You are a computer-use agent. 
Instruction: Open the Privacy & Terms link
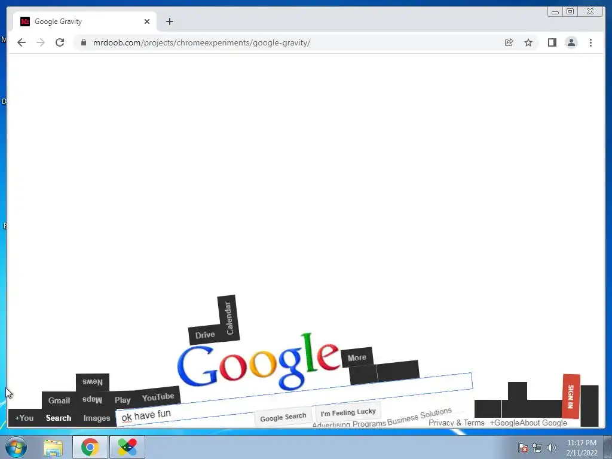pos(456,423)
